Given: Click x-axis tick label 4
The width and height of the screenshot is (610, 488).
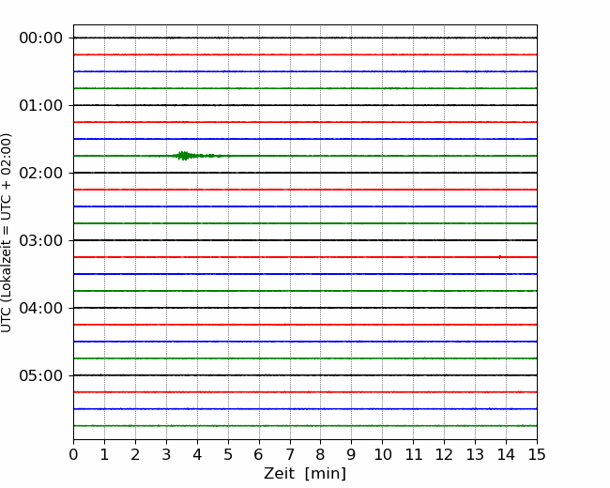Looking at the screenshot, I should 197,454.
